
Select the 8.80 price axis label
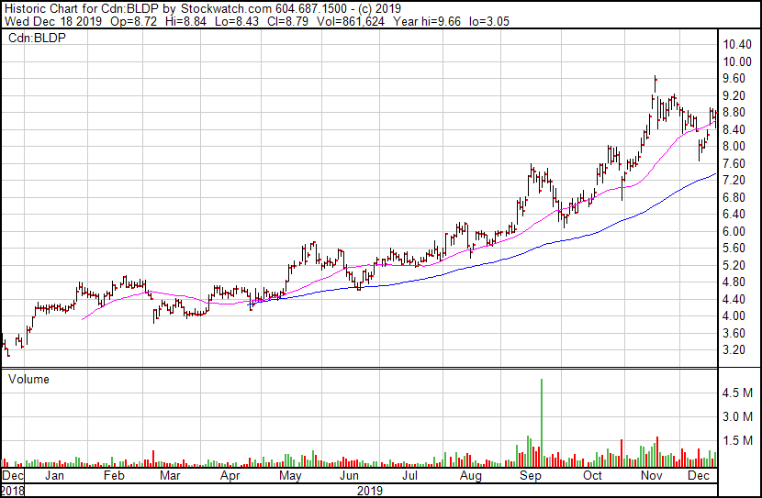click(x=734, y=113)
